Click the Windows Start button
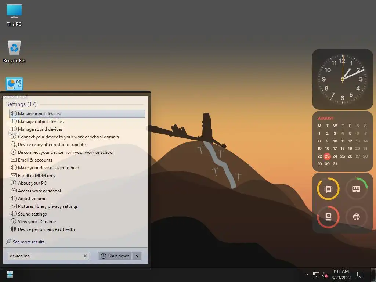Image resolution: width=376 pixels, height=282 pixels. pos(10,275)
